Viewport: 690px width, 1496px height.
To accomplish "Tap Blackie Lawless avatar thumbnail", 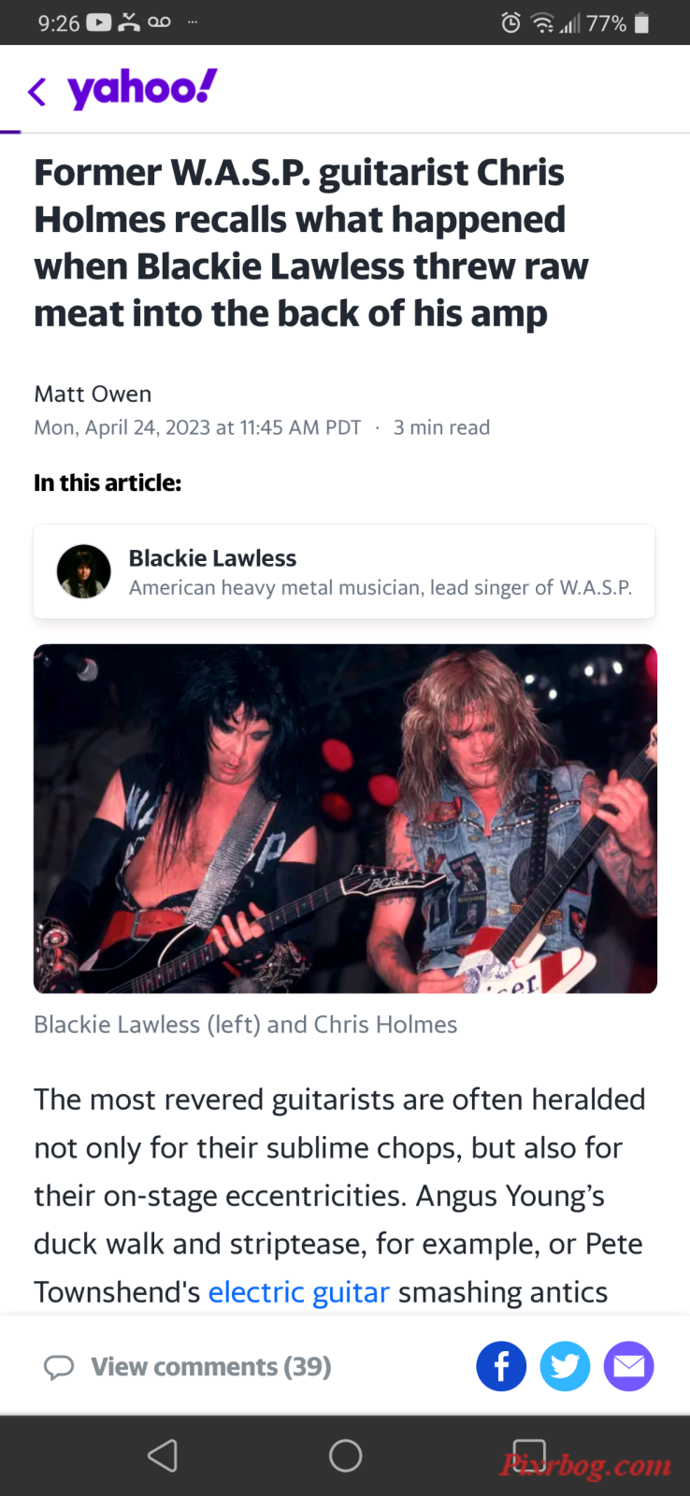I will click(x=84, y=571).
